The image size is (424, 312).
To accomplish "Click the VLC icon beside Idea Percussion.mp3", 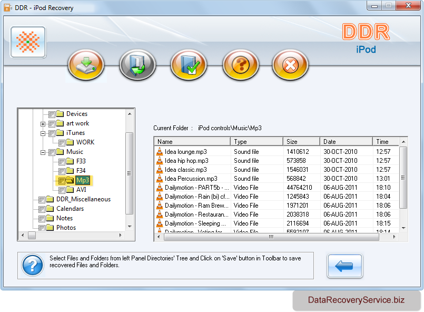I will tap(160, 178).
